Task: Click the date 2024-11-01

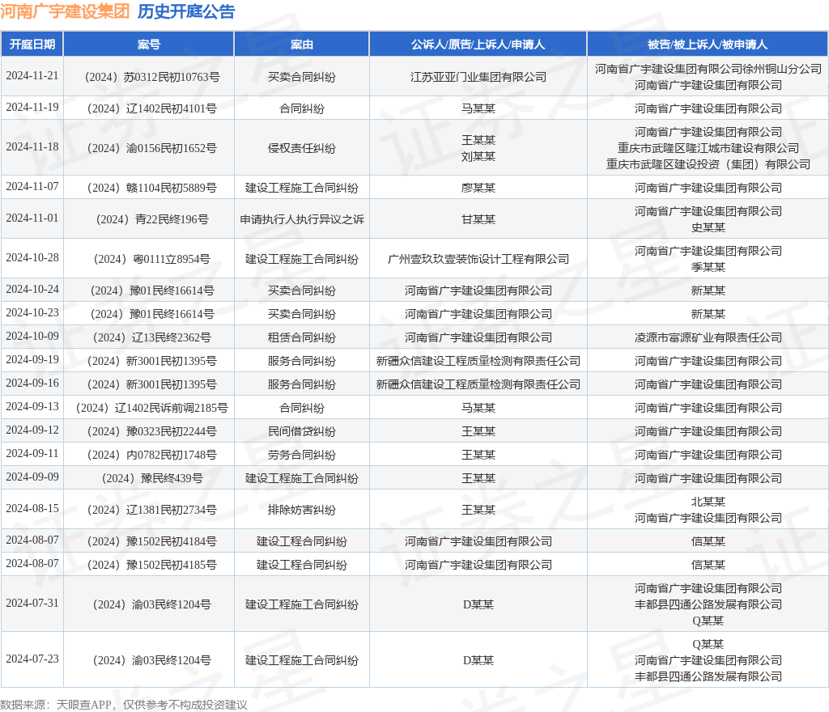Action: tap(32, 218)
